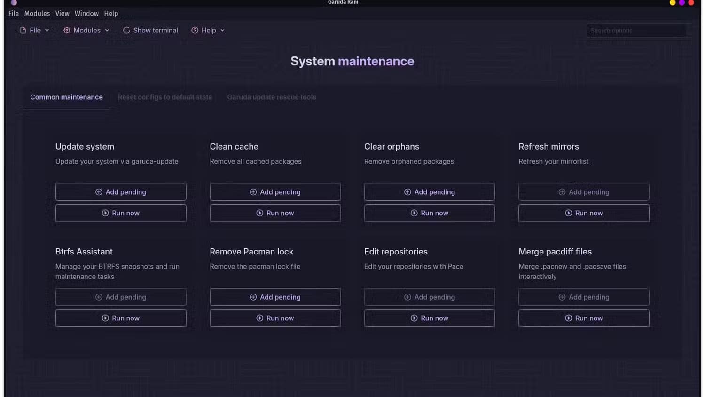Run Remove Pacman lock now

(275, 318)
